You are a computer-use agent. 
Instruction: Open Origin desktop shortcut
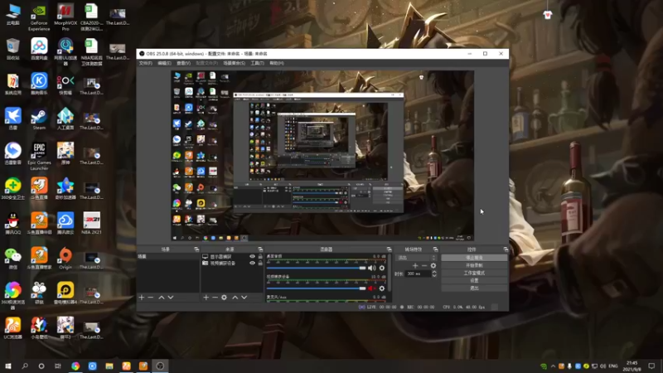[x=65, y=259]
